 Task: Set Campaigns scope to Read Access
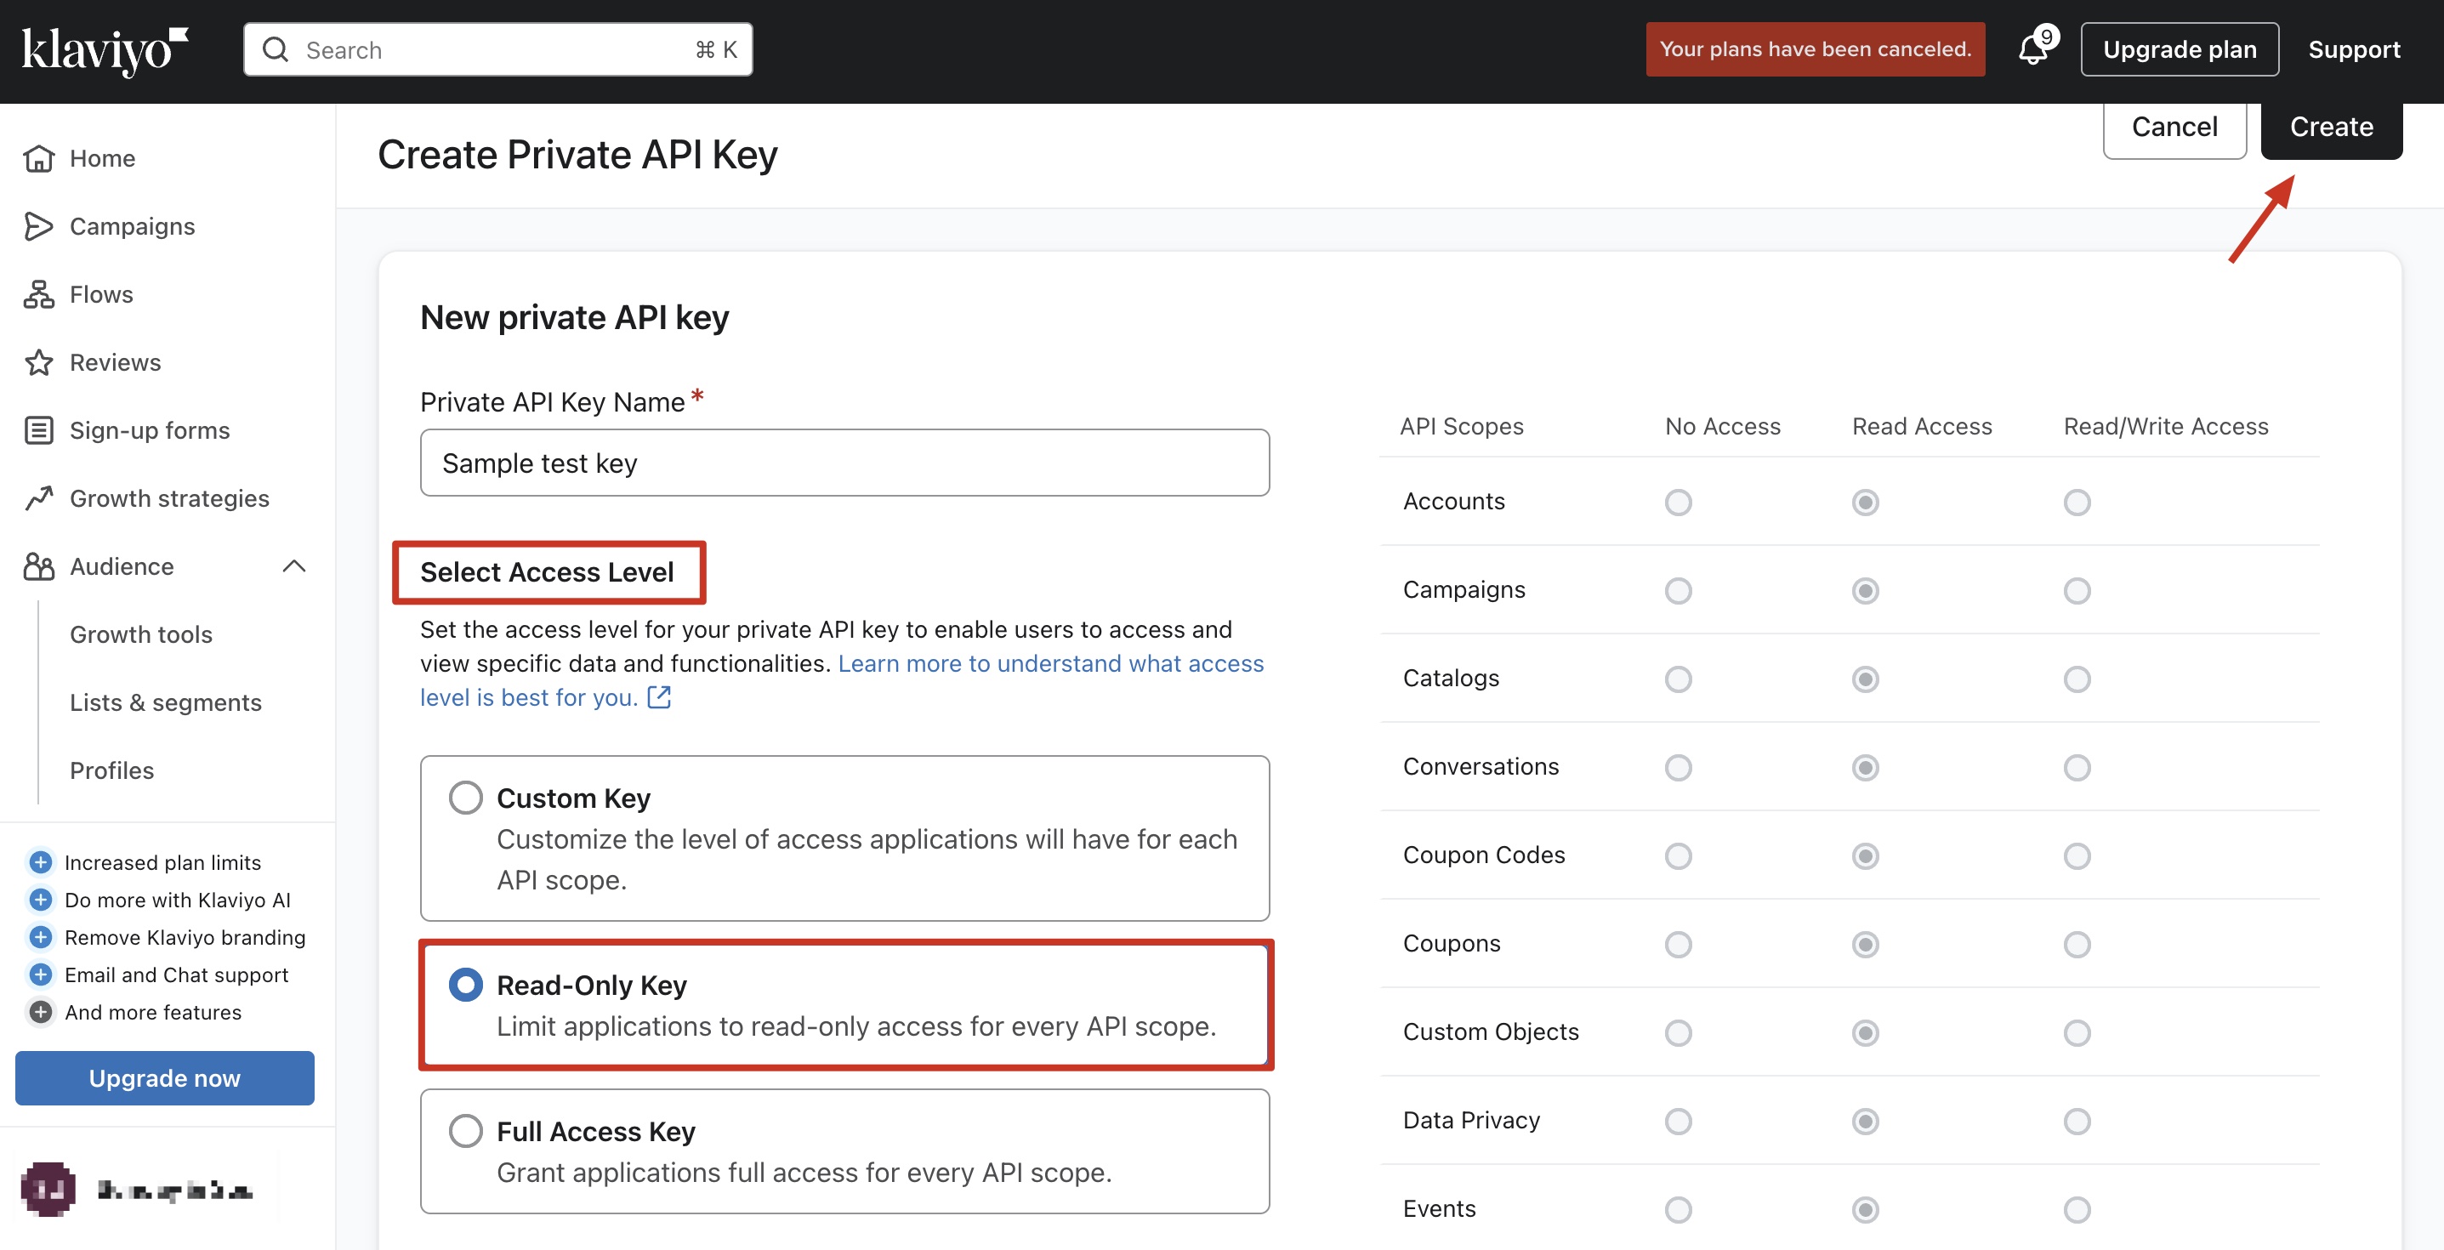[1865, 591]
